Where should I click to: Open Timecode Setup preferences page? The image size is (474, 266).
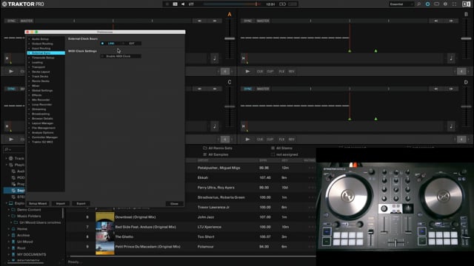click(x=43, y=58)
